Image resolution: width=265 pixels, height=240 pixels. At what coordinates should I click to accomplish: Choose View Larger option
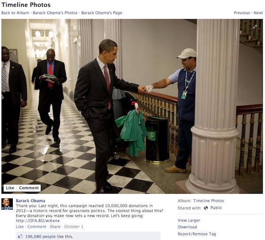point(189,221)
